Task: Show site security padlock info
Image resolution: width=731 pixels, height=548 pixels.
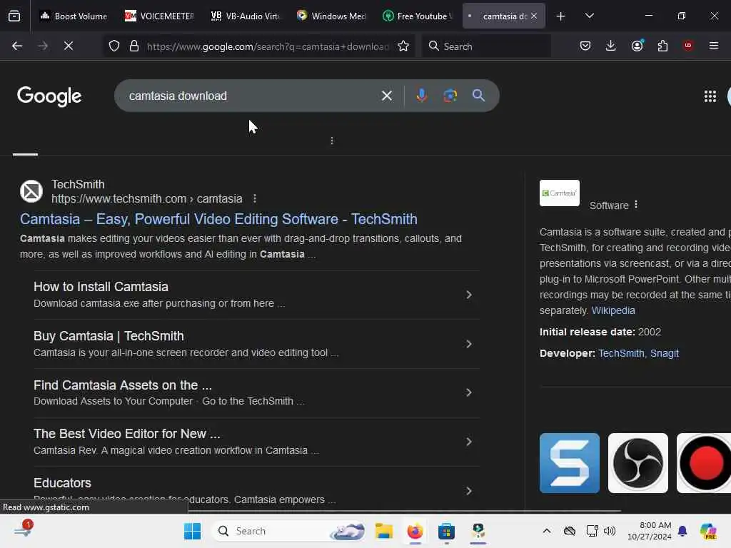Action: point(134,46)
